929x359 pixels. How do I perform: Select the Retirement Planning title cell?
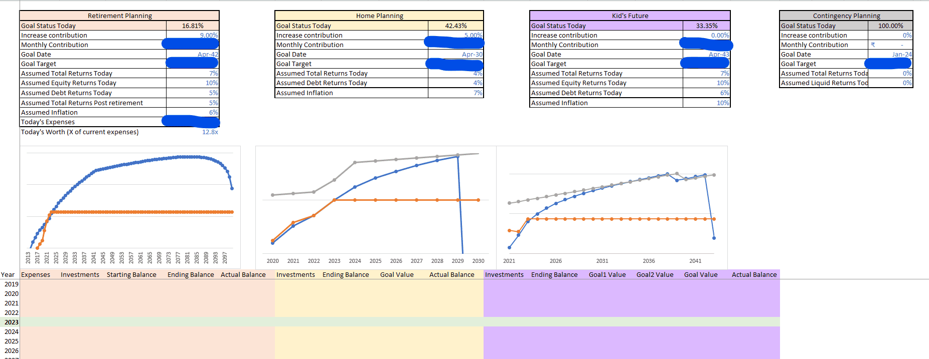coord(119,16)
